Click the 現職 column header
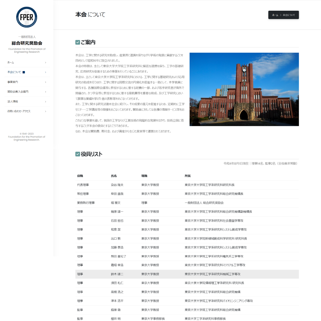The height and width of the screenshot is (321, 321). pos(144,176)
